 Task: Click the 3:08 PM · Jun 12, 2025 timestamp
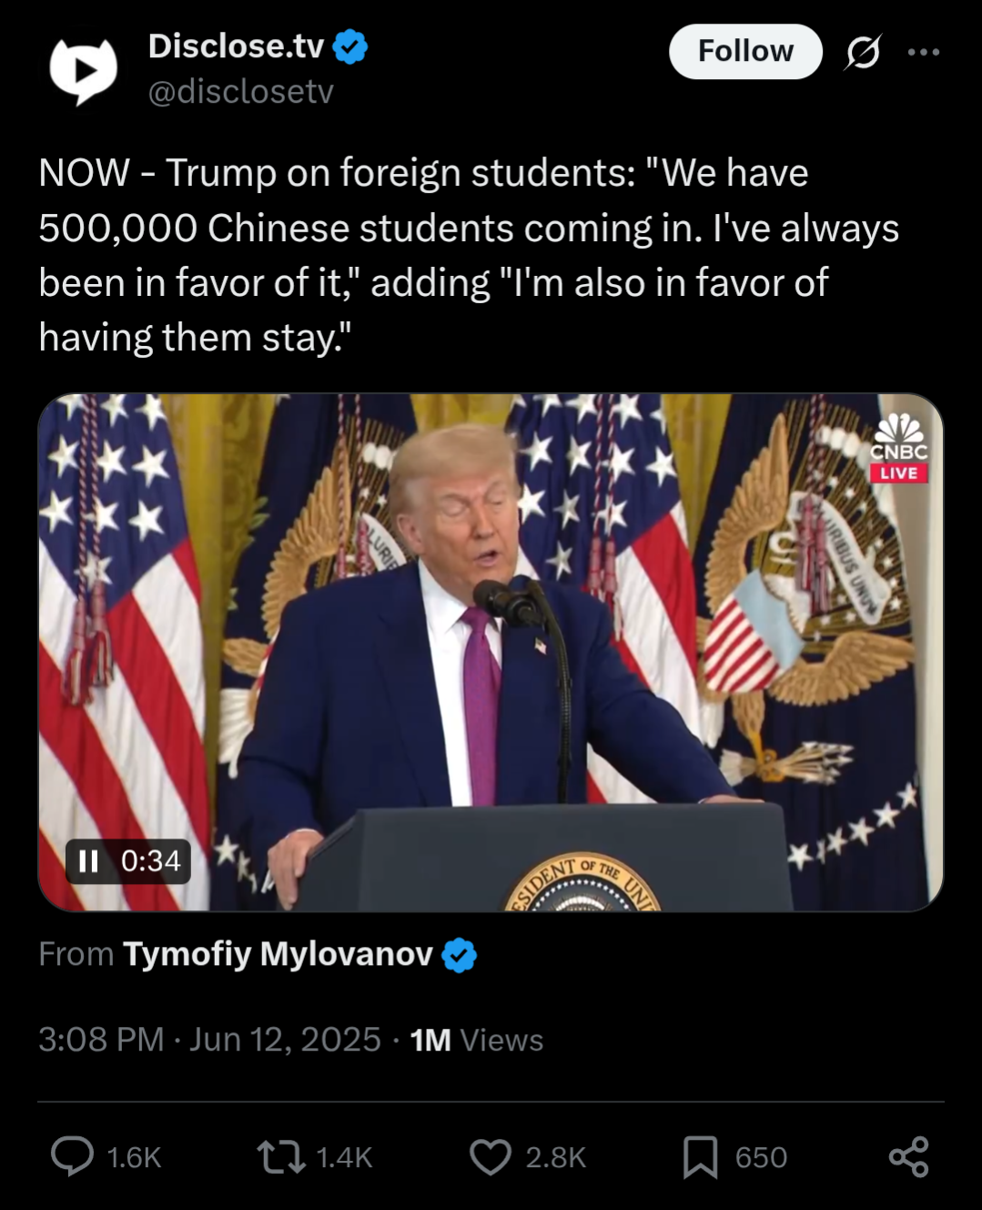click(209, 1039)
